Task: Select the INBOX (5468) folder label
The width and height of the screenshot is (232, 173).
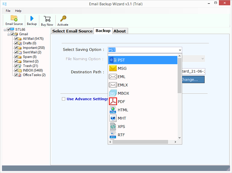Action: tap(33, 70)
